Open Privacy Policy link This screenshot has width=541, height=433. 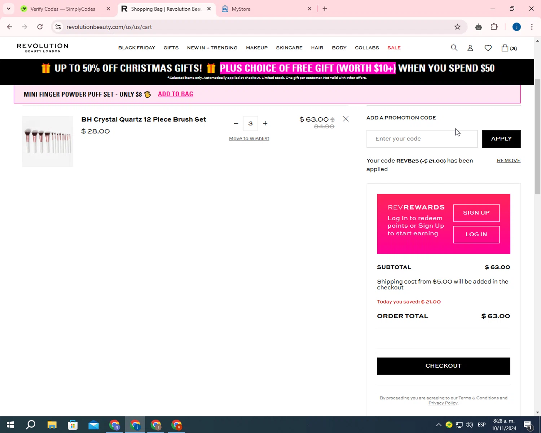tap(443, 403)
